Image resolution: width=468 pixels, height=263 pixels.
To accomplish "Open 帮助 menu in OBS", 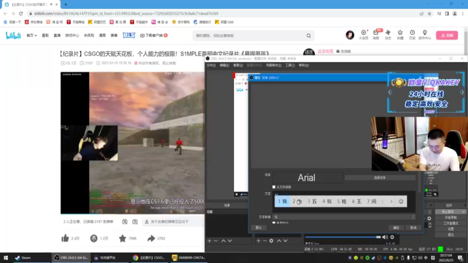I will [x=304, y=65].
